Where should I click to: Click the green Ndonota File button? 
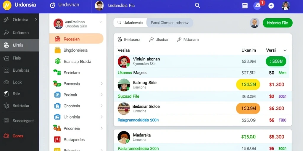click(x=278, y=23)
